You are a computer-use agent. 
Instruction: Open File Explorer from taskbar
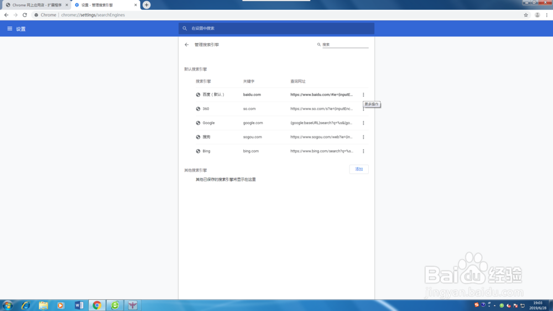[x=43, y=305]
